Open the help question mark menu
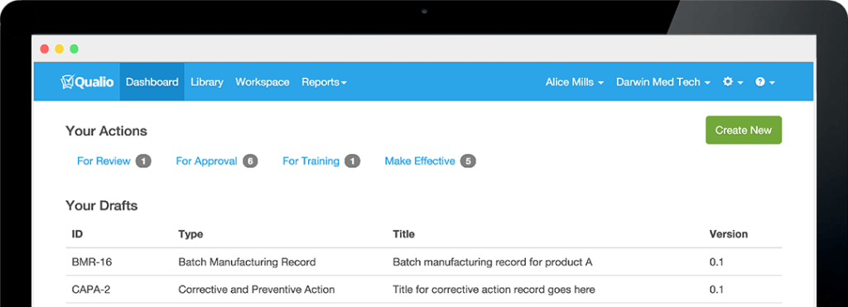 [764, 82]
